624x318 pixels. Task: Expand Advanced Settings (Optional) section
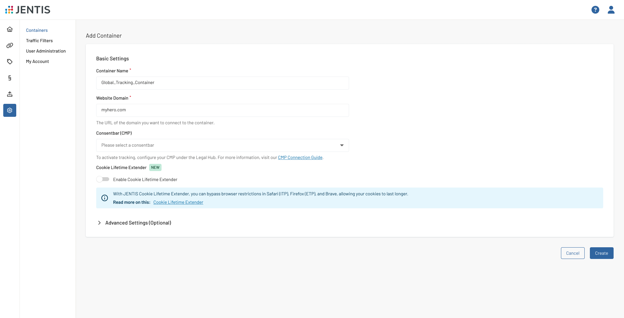click(138, 223)
